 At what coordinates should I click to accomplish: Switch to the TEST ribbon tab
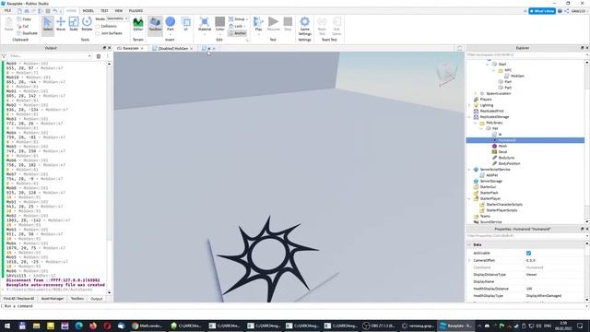click(104, 11)
